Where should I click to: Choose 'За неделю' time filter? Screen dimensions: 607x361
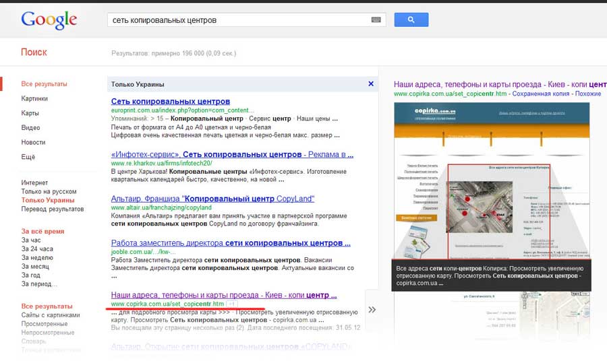[x=37, y=258]
